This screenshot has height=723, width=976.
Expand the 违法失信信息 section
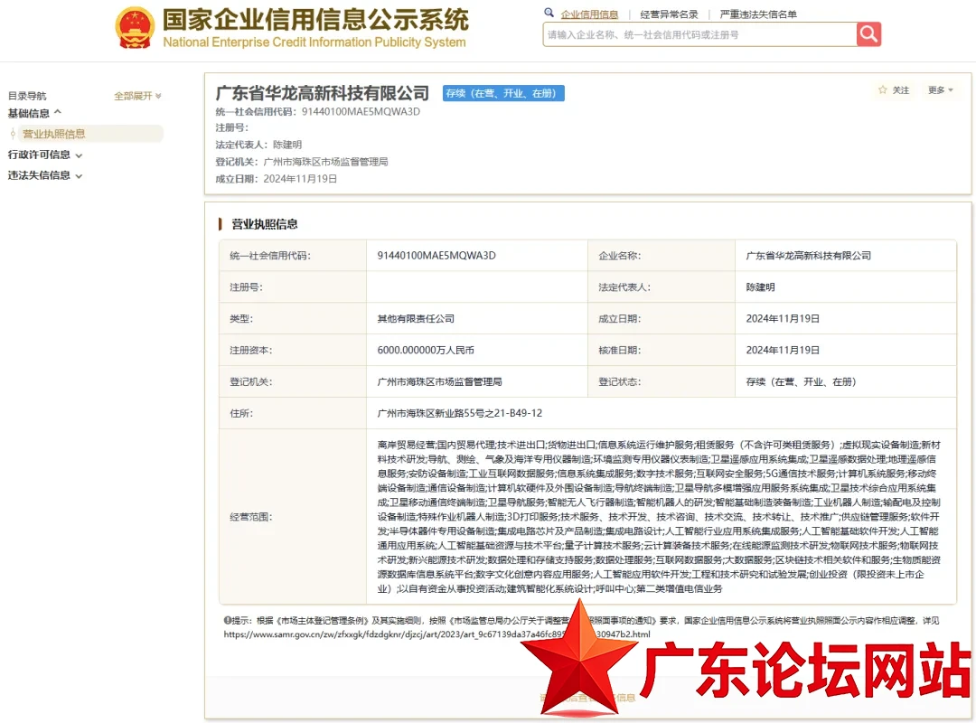click(x=45, y=175)
